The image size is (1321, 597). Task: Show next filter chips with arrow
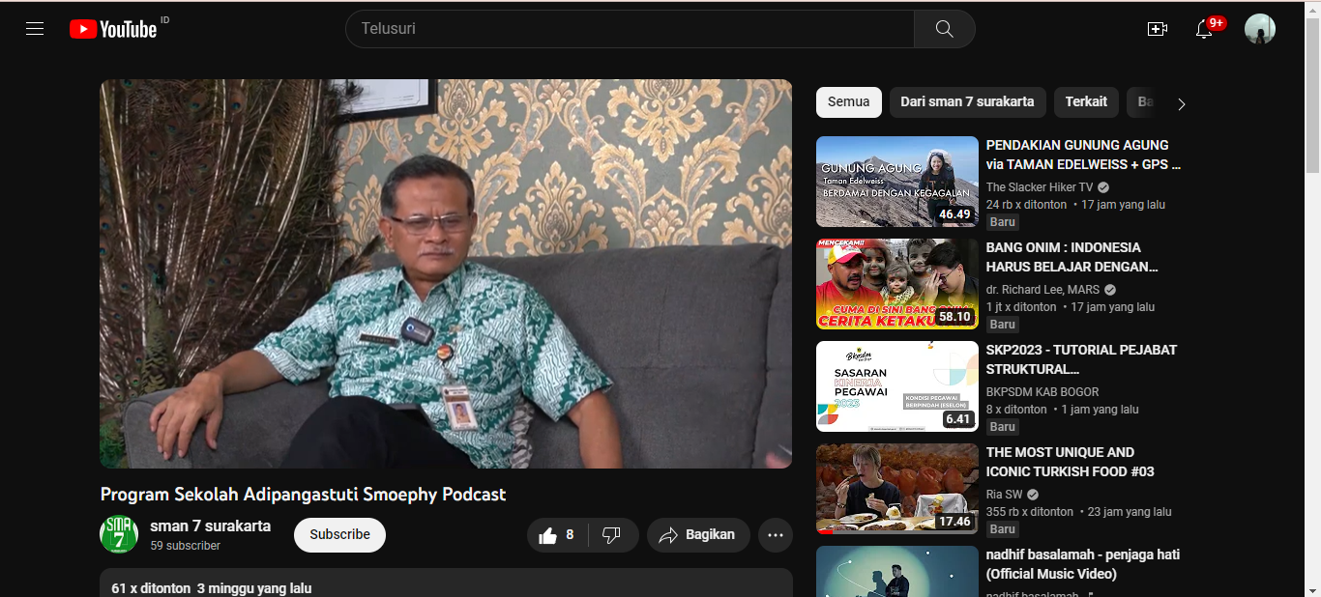click(1181, 103)
